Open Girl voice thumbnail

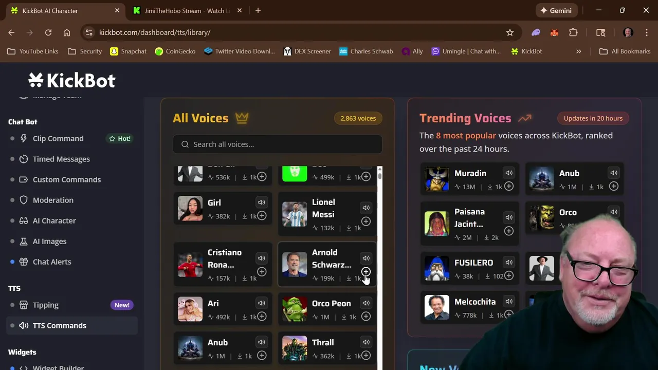(190, 209)
